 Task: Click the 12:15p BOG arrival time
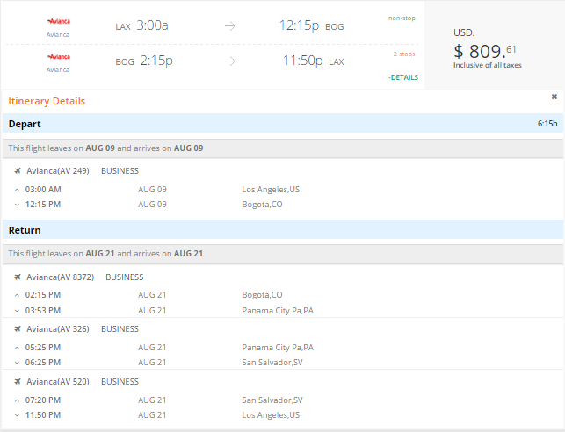click(x=311, y=26)
